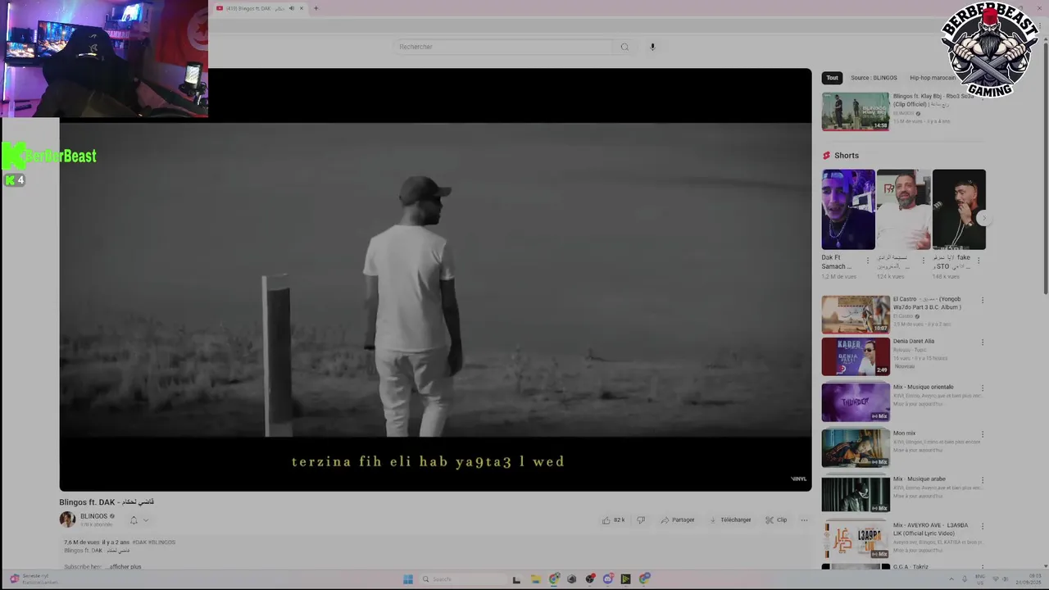Viewport: 1049px width, 590px height.
Task: Open options for fake STO short
Action: pos(979,261)
